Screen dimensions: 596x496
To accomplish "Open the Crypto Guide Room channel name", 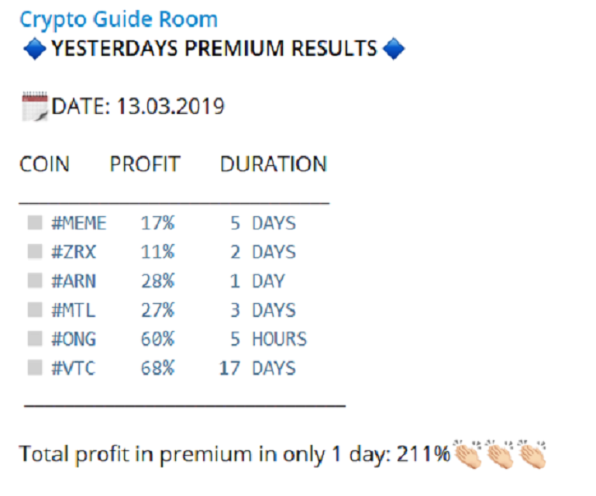I will point(119,20).
